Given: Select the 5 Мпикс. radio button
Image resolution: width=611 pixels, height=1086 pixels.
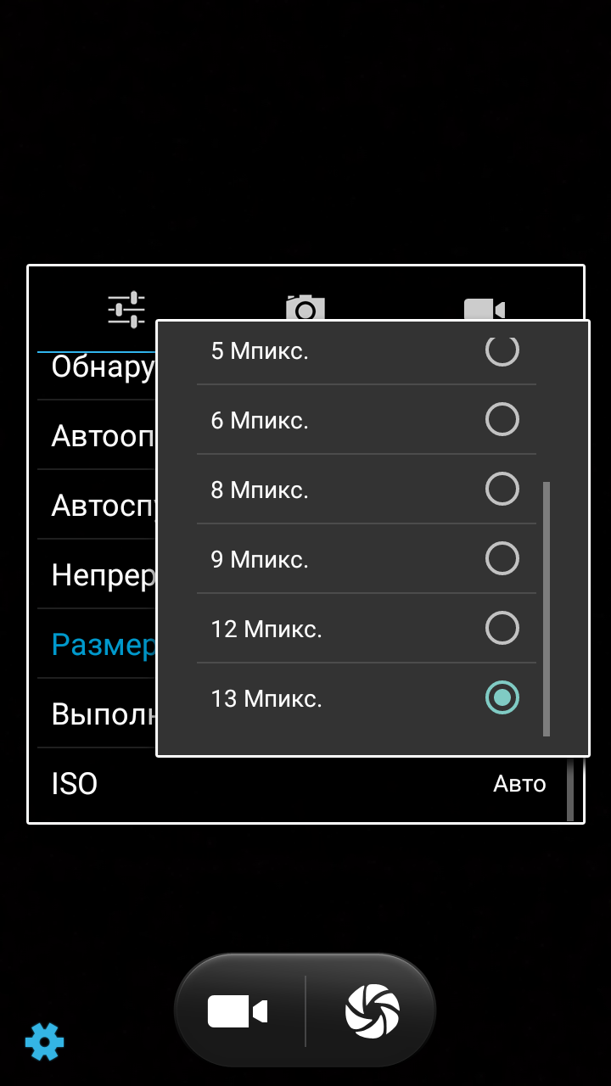Looking at the screenshot, I should click(x=502, y=350).
